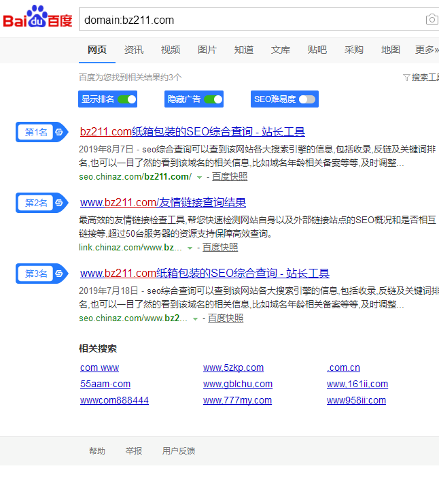439x477 pixels.
Task: Click related search www.777my.com
Action: point(238,400)
